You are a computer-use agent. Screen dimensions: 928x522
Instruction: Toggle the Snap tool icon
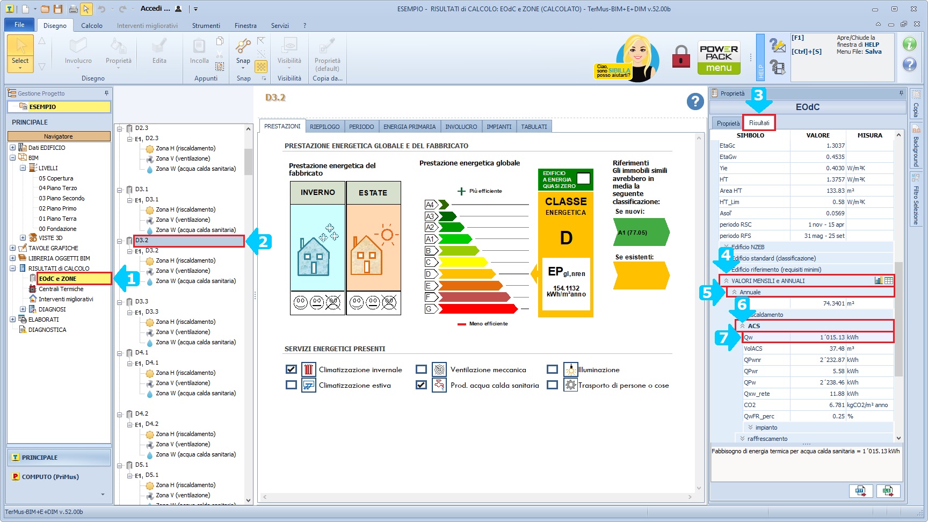(243, 46)
